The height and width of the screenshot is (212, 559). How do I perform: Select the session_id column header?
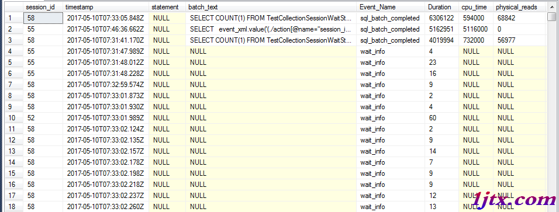point(43,7)
